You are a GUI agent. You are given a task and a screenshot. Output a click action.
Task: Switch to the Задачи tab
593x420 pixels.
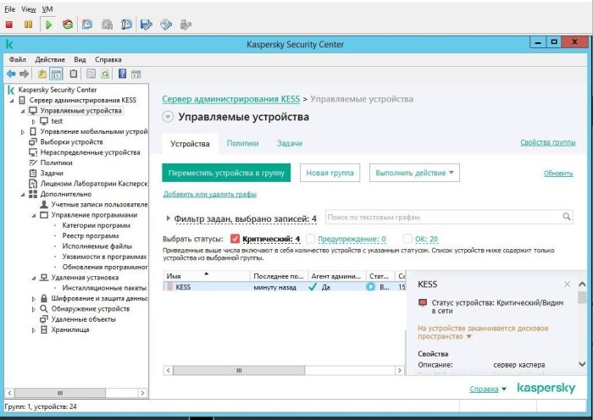coord(290,143)
